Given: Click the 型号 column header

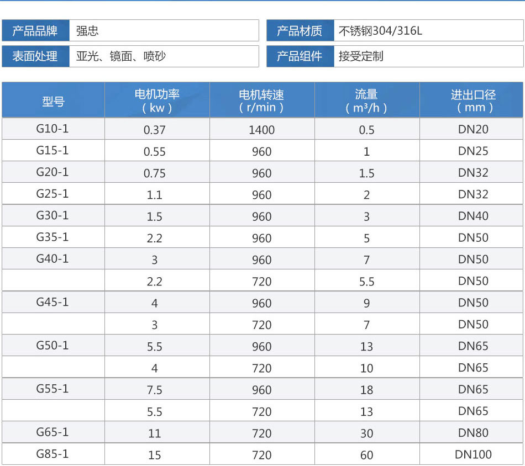Looking at the screenshot, I should coord(53,101).
